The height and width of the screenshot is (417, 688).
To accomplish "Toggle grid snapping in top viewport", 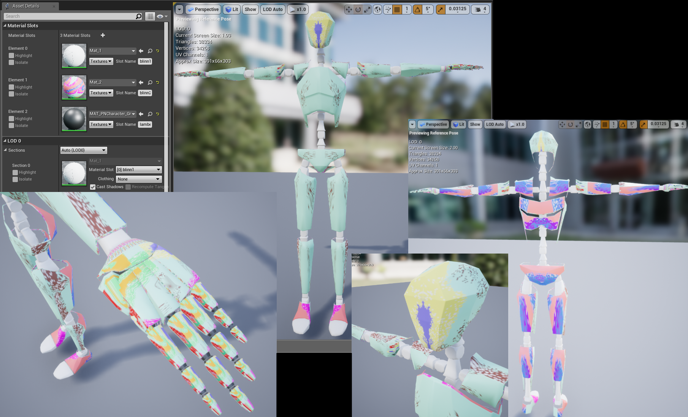I will point(397,10).
